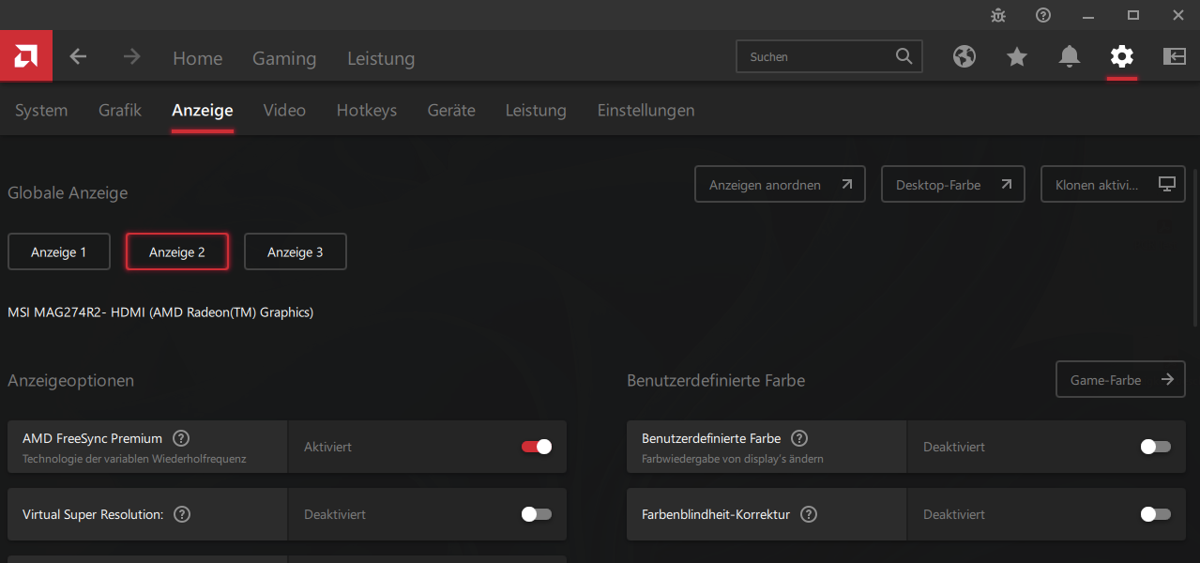Open notifications bell icon
This screenshot has height=563, width=1200.
click(x=1070, y=56)
